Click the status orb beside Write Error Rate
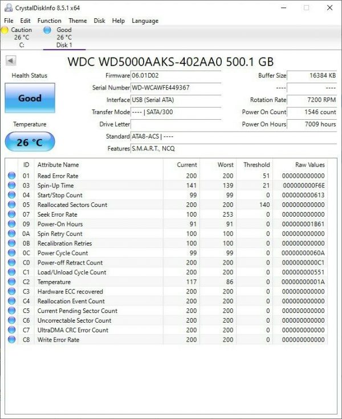Image resolution: width=342 pixels, height=419 pixels. 11,340
